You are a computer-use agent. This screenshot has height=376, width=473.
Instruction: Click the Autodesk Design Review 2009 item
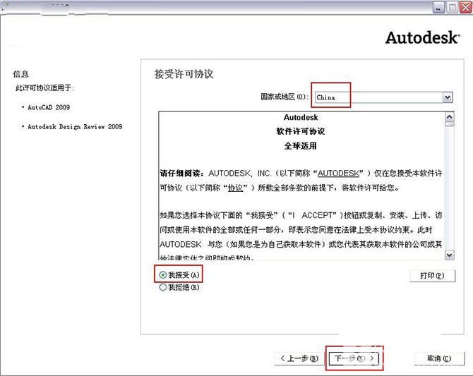coord(75,127)
